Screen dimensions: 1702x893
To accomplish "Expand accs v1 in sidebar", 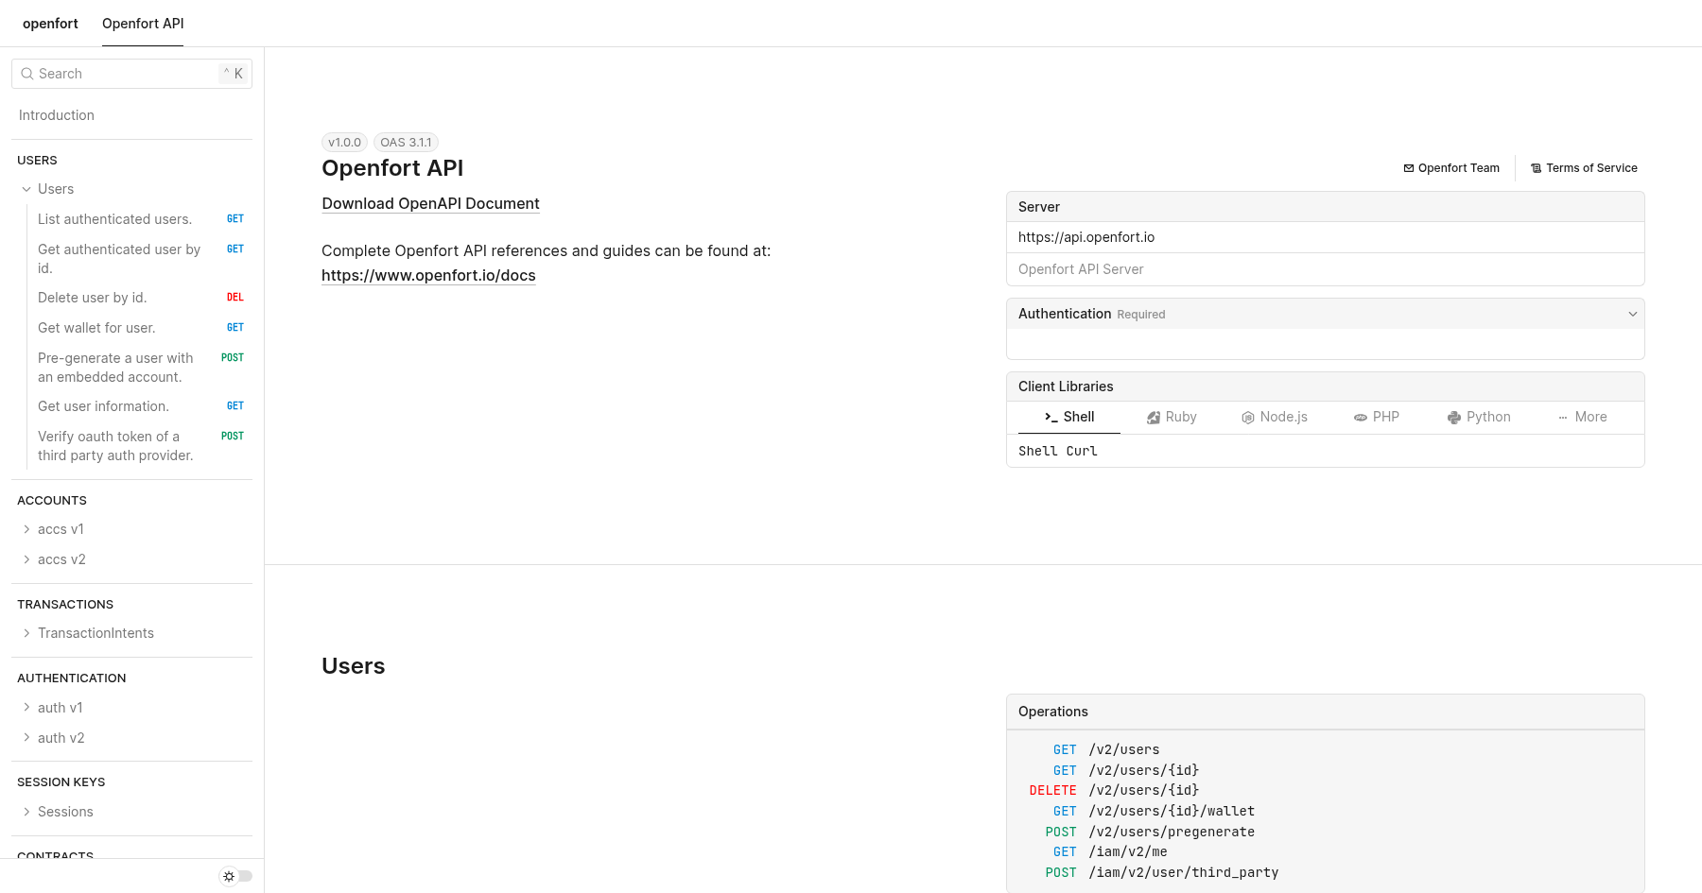I will (26, 529).
